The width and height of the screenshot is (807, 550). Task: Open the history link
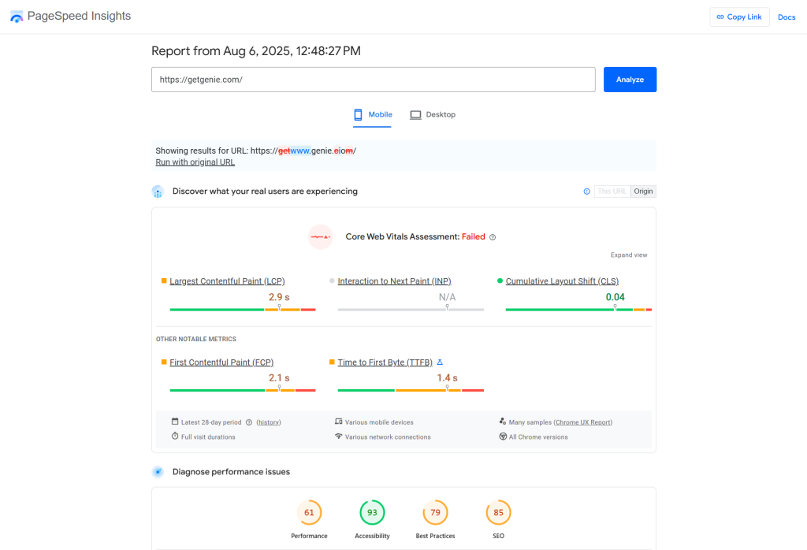point(269,422)
